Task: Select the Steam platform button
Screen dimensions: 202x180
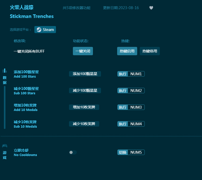Action: (x=45, y=30)
